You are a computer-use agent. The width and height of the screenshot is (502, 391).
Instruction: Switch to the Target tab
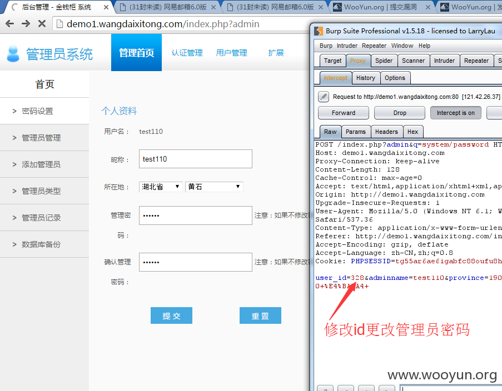coord(332,61)
